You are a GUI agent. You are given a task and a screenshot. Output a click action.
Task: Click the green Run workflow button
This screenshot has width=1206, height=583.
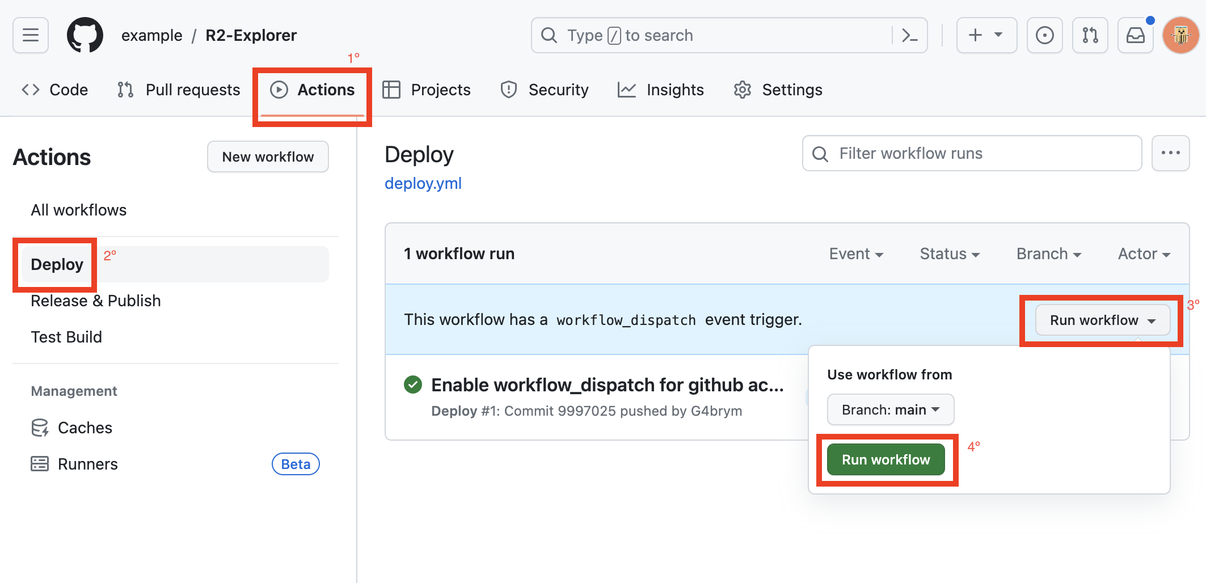[886, 459]
